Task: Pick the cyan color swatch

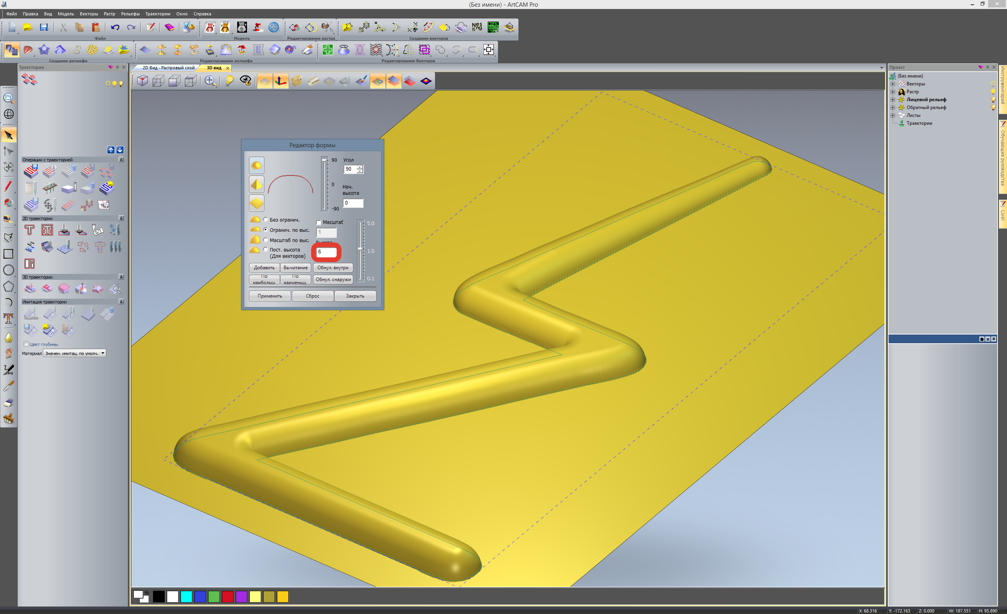Action: pos(186,596)
